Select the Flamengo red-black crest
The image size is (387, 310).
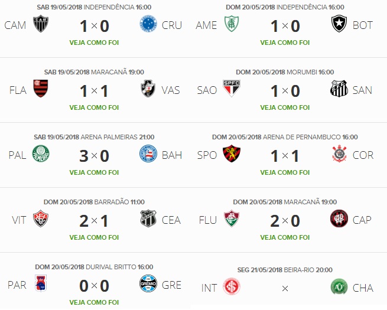coord(41,89)
